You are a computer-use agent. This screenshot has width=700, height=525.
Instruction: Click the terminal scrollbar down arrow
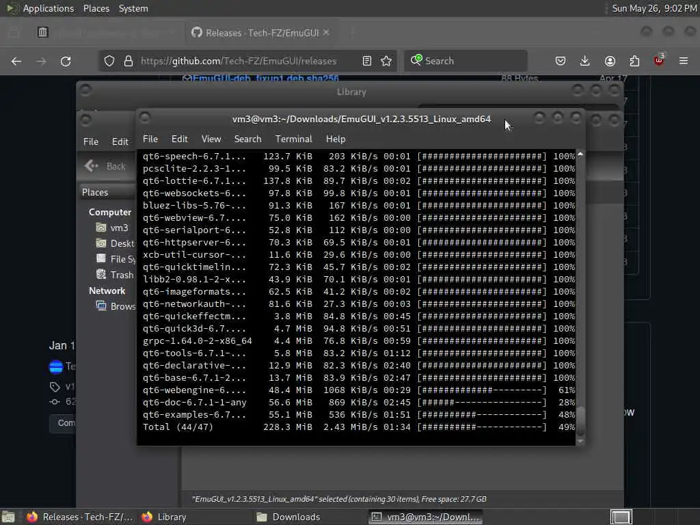[580, 441]
